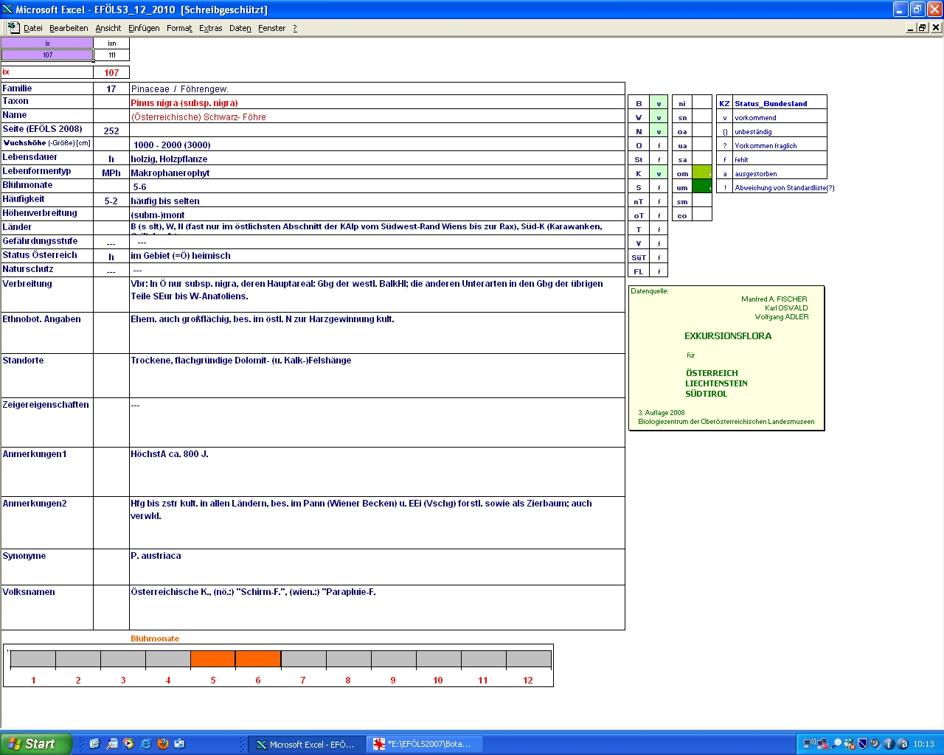
Task: Launch Windows Media Player from quick launch
Action: [x=129, y=744]
